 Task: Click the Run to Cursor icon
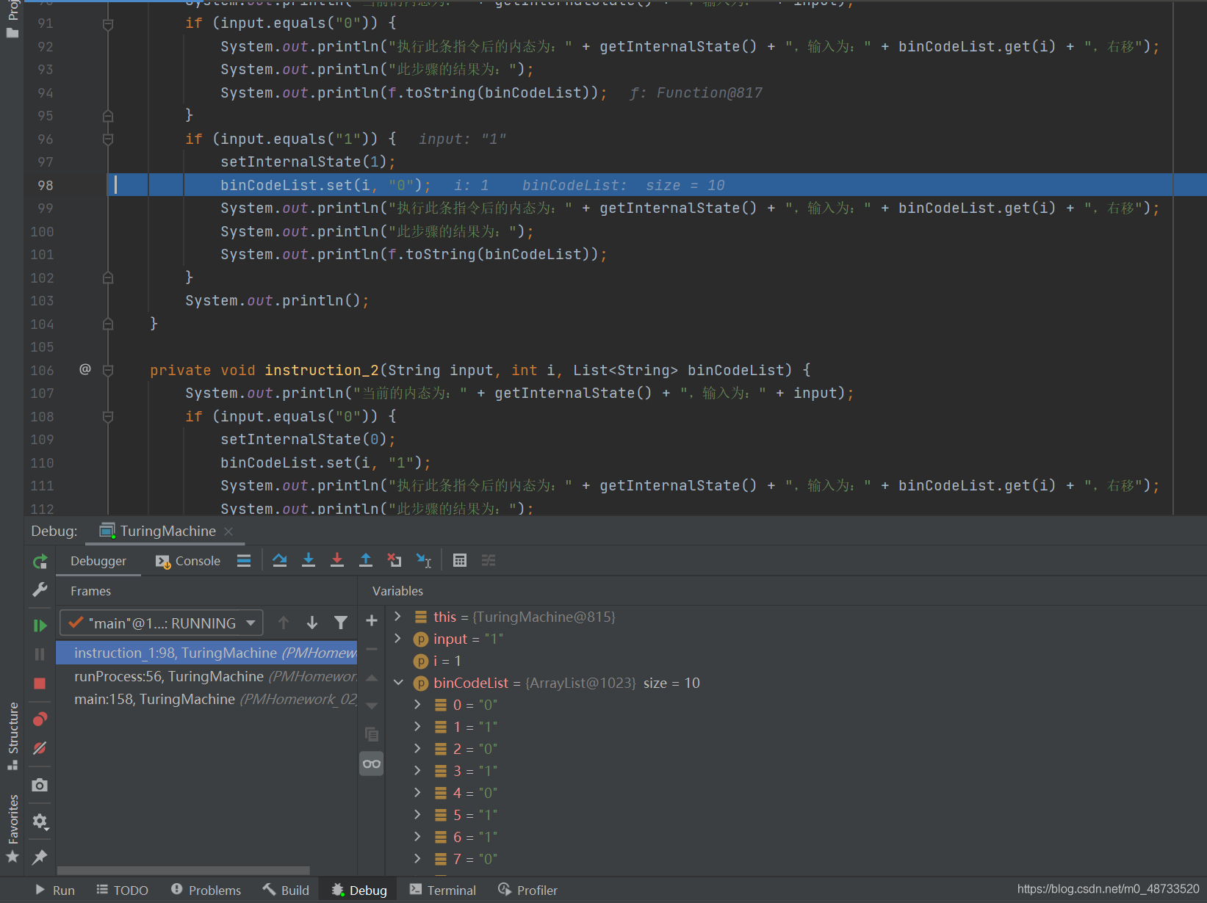click(424, 560)
